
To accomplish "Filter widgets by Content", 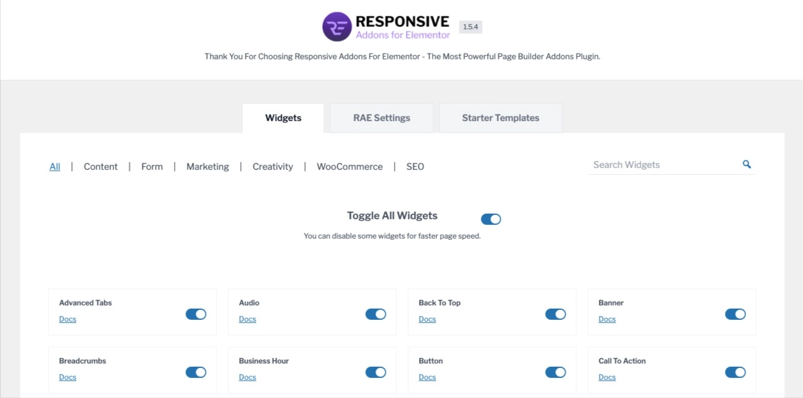I will [x=101, y=167].
